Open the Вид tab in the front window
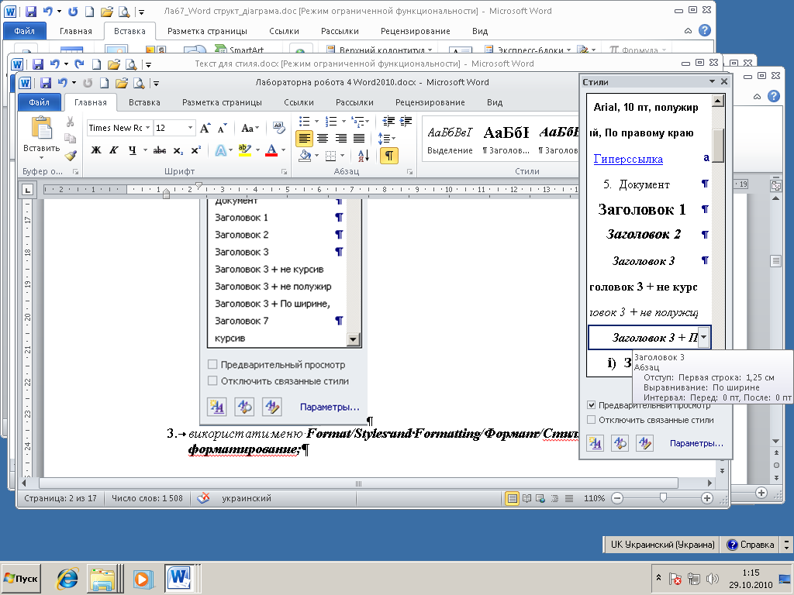Viewport: 794px width, 595px height. (x=494, y=102)
